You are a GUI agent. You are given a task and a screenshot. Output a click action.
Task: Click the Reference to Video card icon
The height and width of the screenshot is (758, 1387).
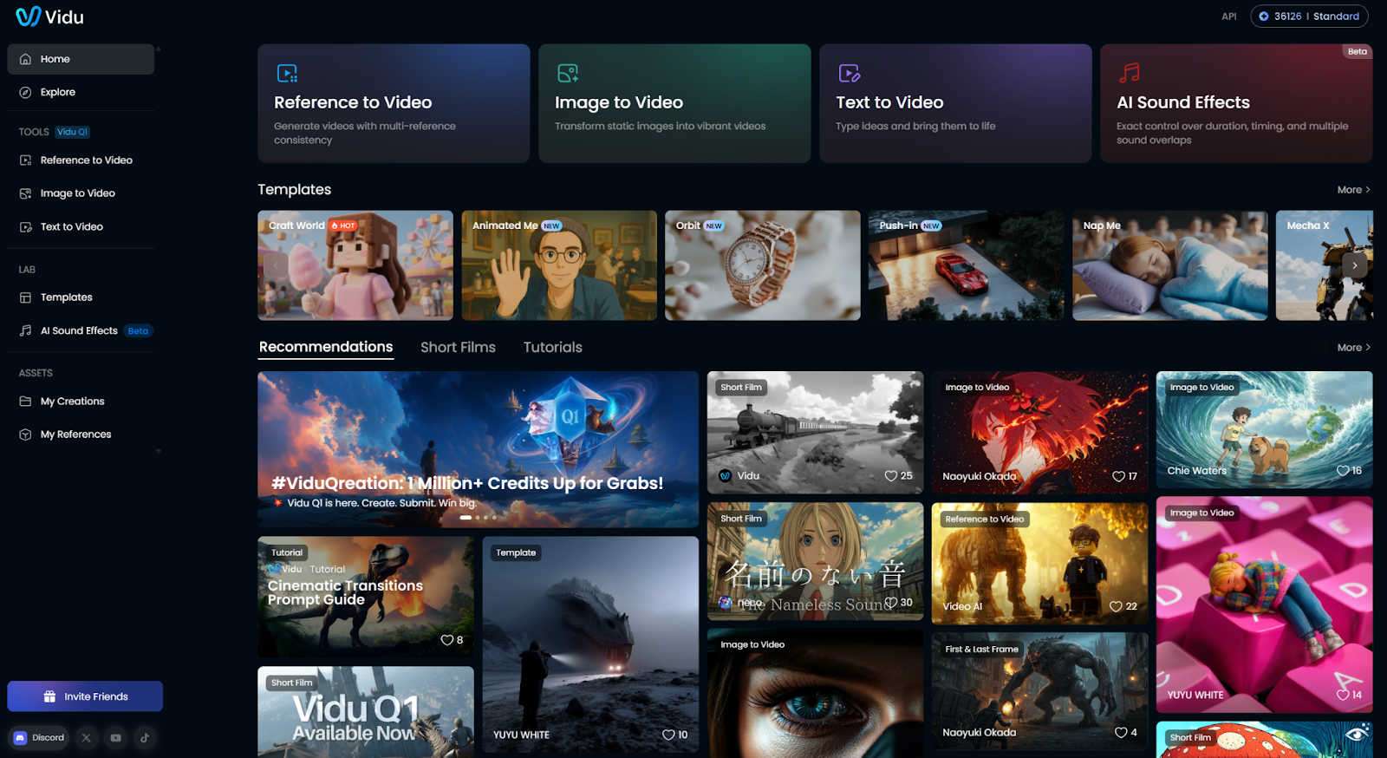tap(287, 73)
